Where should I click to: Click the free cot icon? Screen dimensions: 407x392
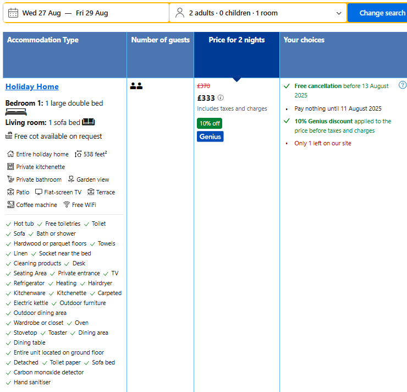(9, 135)
